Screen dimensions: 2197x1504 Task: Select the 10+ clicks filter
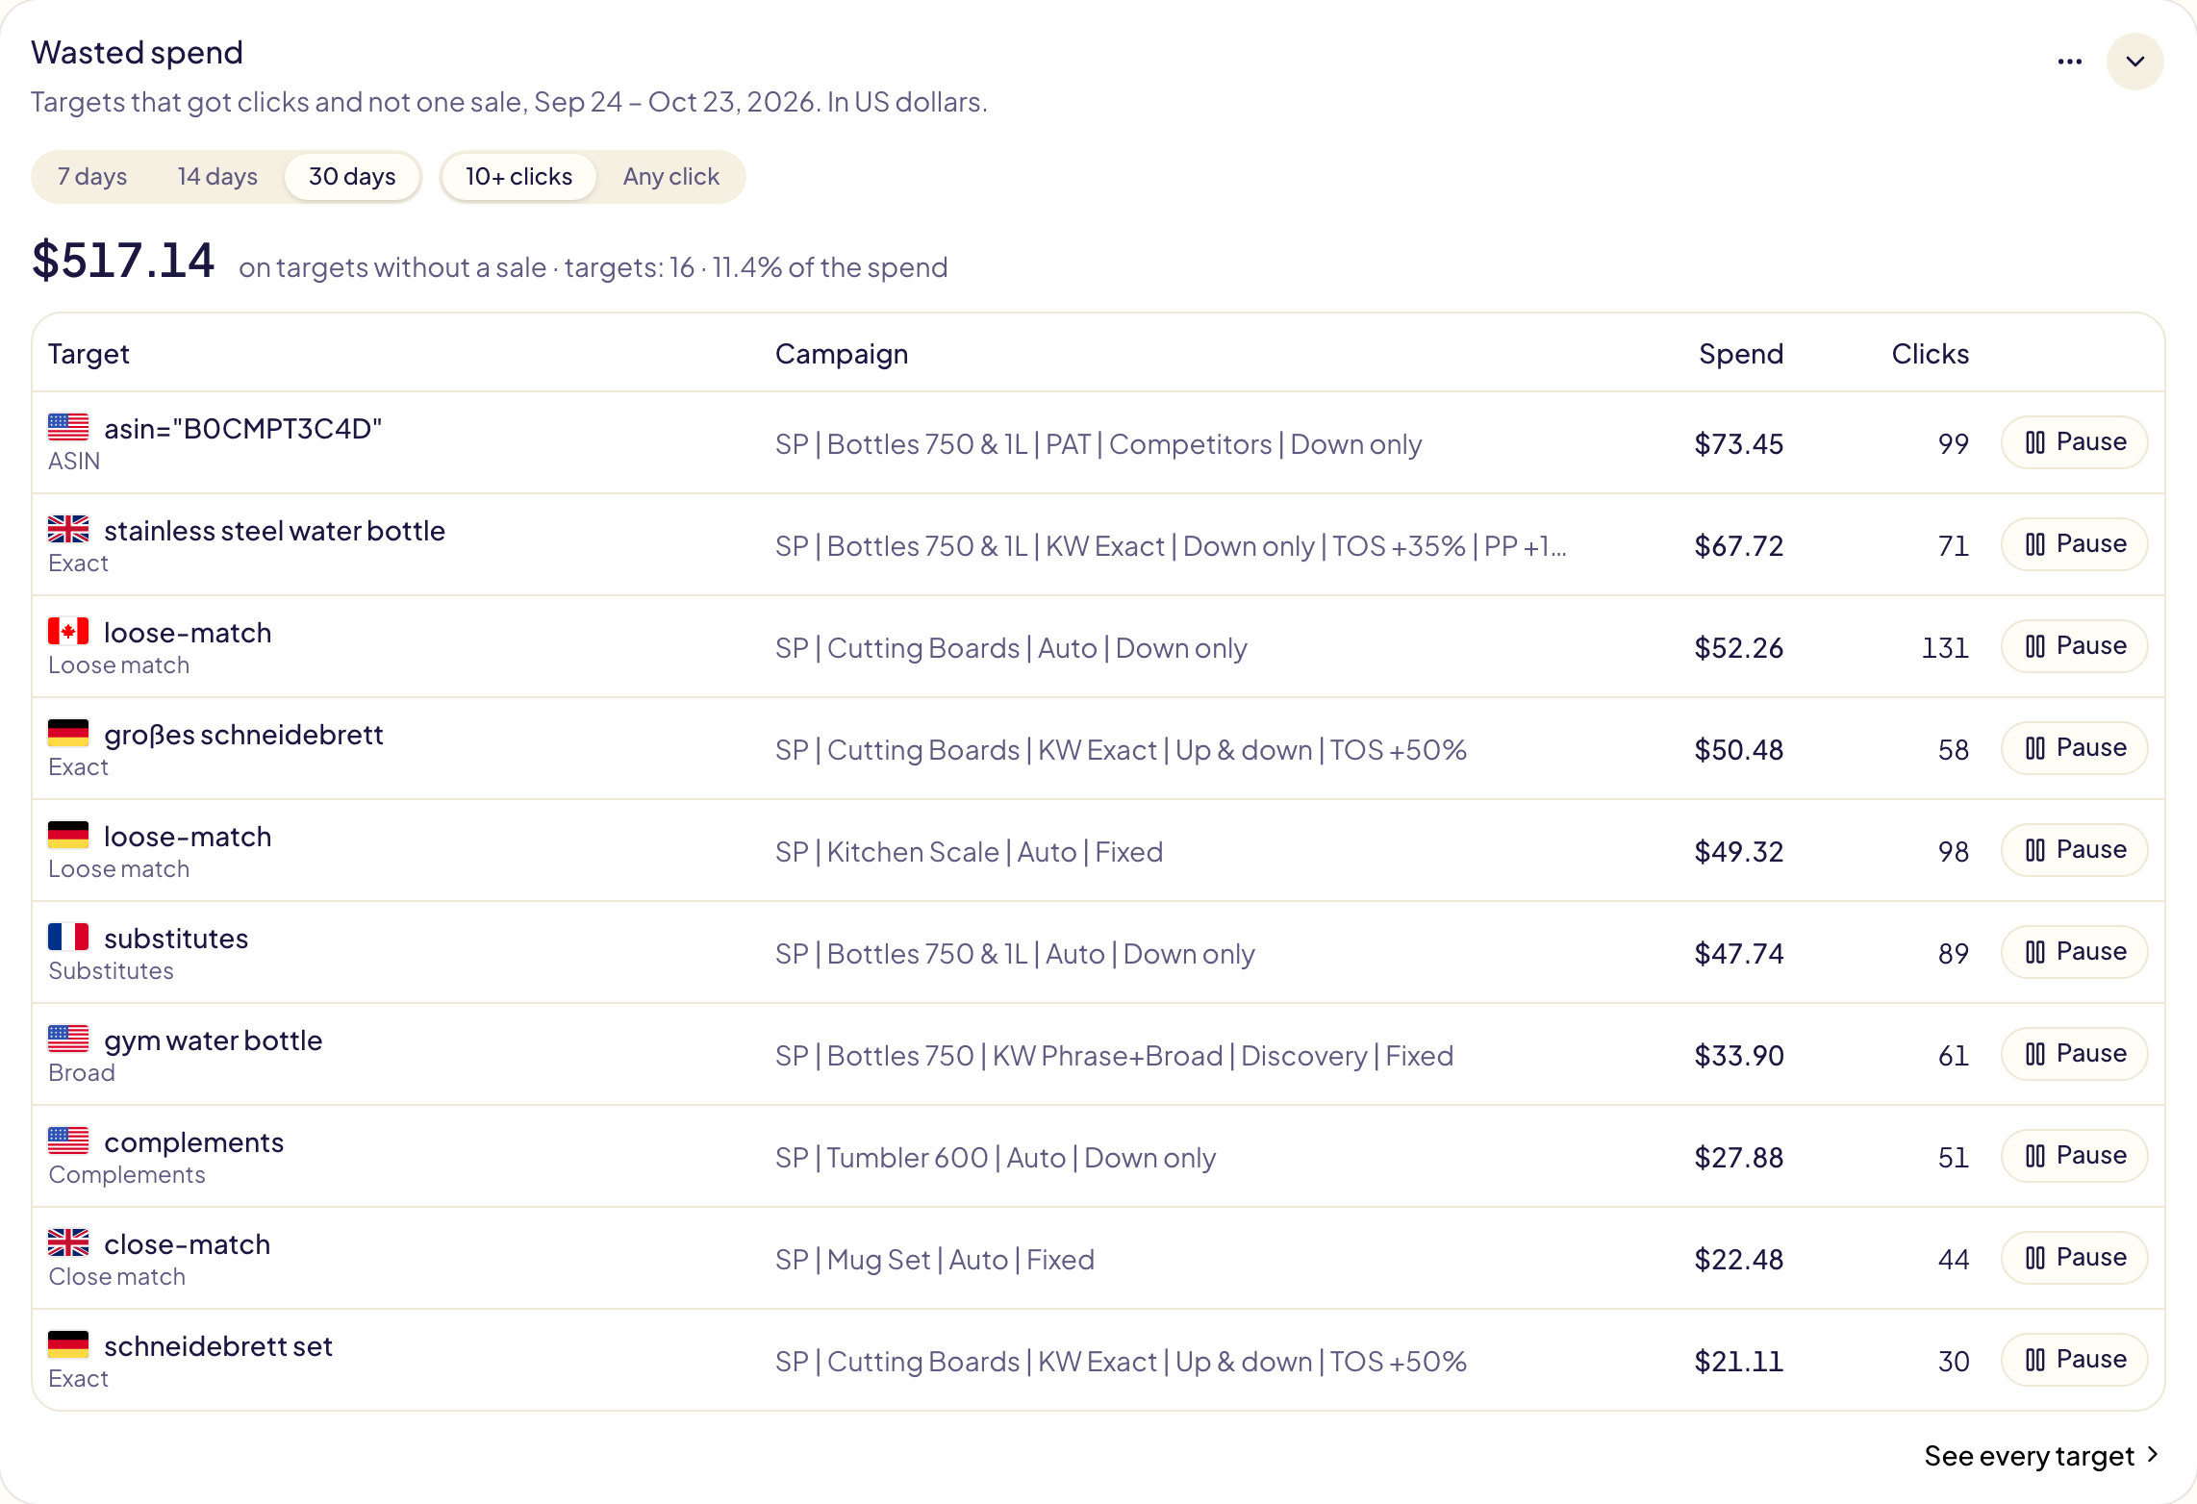coord(519,177)
